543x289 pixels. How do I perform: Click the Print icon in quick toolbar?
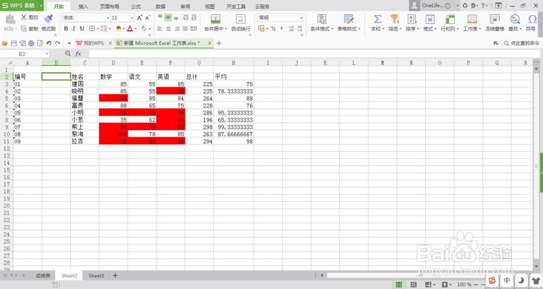(x=31, y=43)
